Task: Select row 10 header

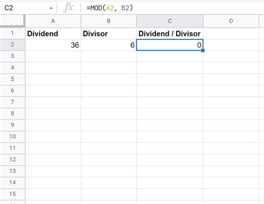Action: 12,137
